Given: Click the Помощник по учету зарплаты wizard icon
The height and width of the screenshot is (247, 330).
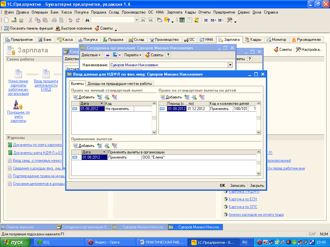Looking at the screenshot, I should 18,105.
